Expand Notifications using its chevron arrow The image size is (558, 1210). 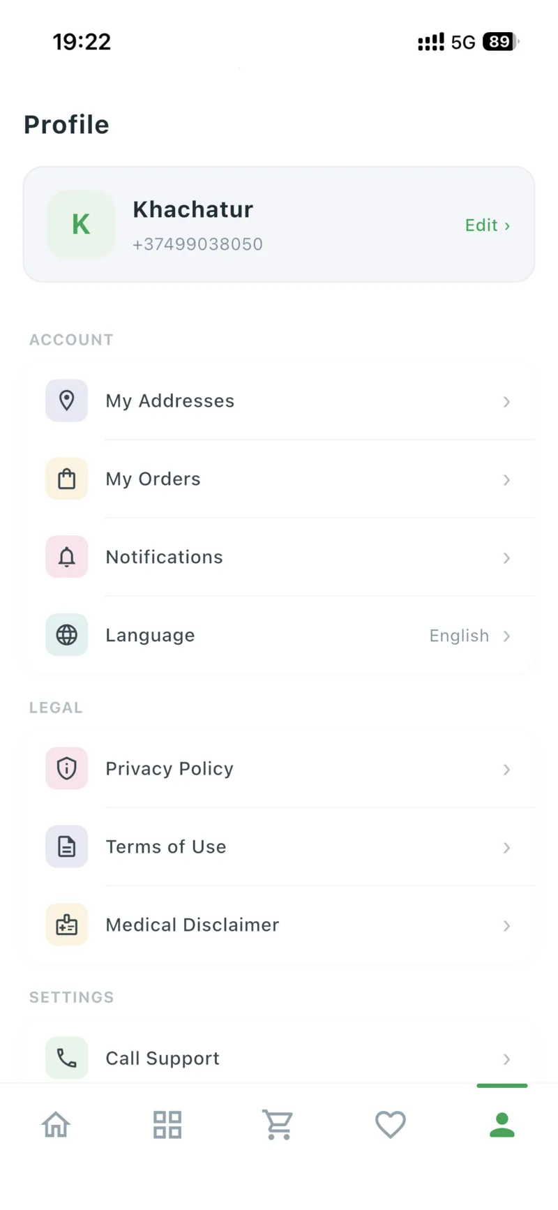507,558
